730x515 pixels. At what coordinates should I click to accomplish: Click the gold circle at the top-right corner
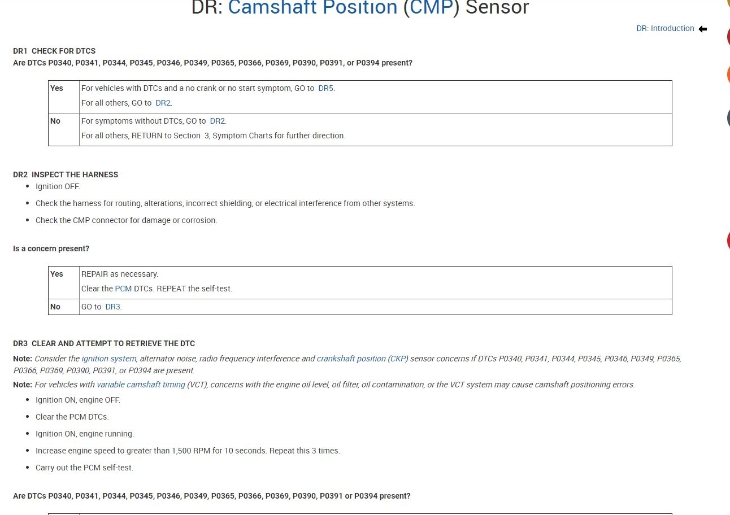[728, 3]
